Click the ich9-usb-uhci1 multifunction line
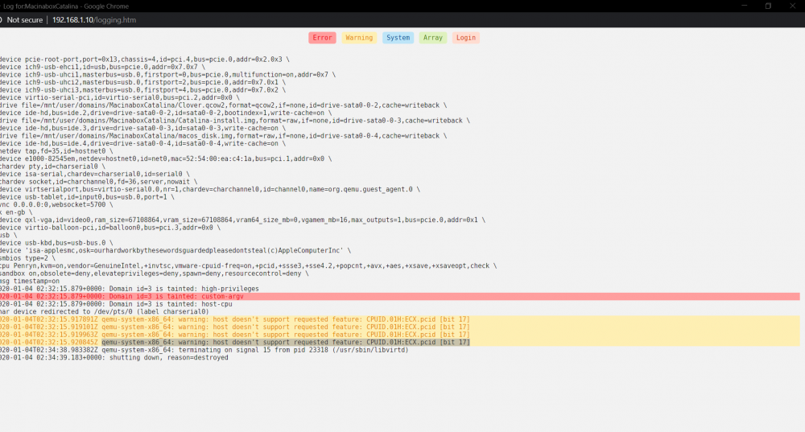Viewport: 805px width, 432px height. point(168,74)
